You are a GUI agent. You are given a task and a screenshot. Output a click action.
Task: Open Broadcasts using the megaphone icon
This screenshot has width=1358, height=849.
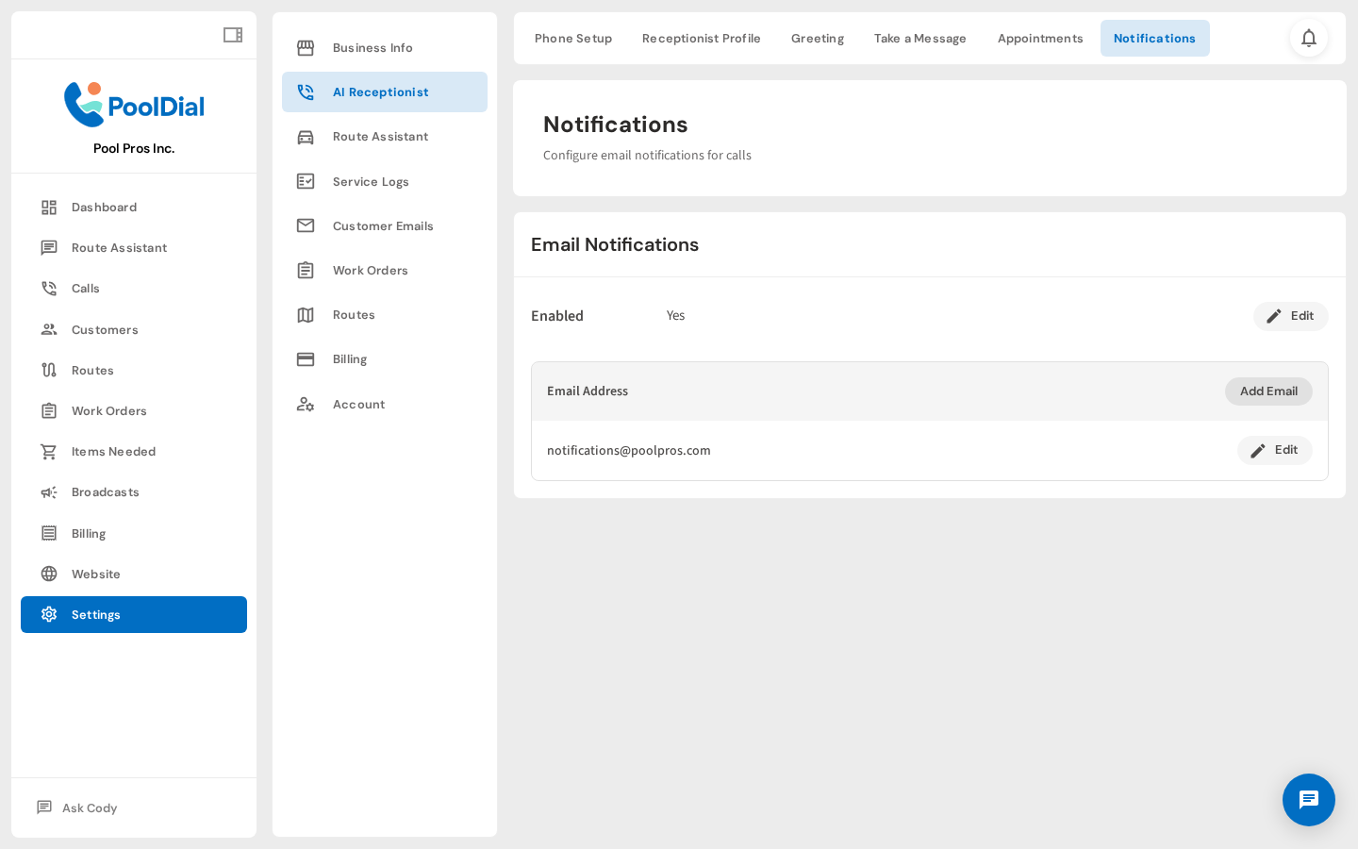point(49,491)
